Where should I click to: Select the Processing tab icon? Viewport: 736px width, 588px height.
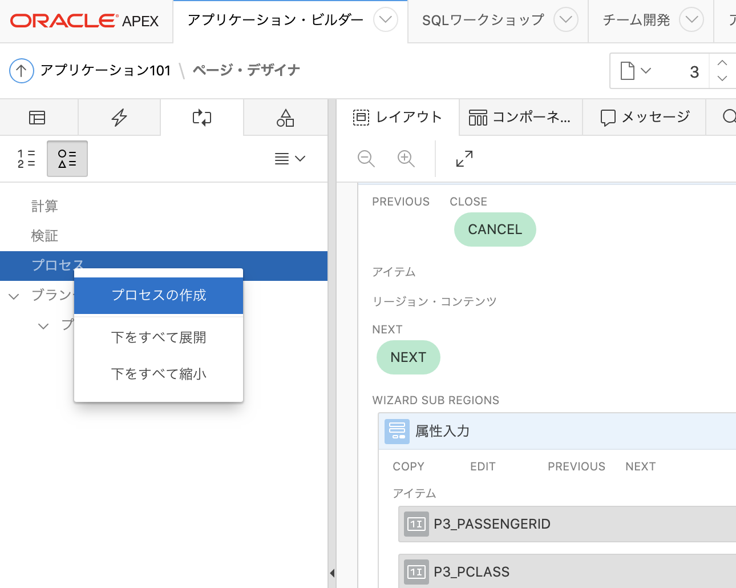[202, 118]
